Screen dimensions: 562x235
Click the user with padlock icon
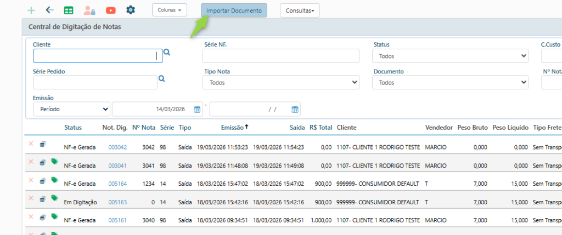coord(89,10)
